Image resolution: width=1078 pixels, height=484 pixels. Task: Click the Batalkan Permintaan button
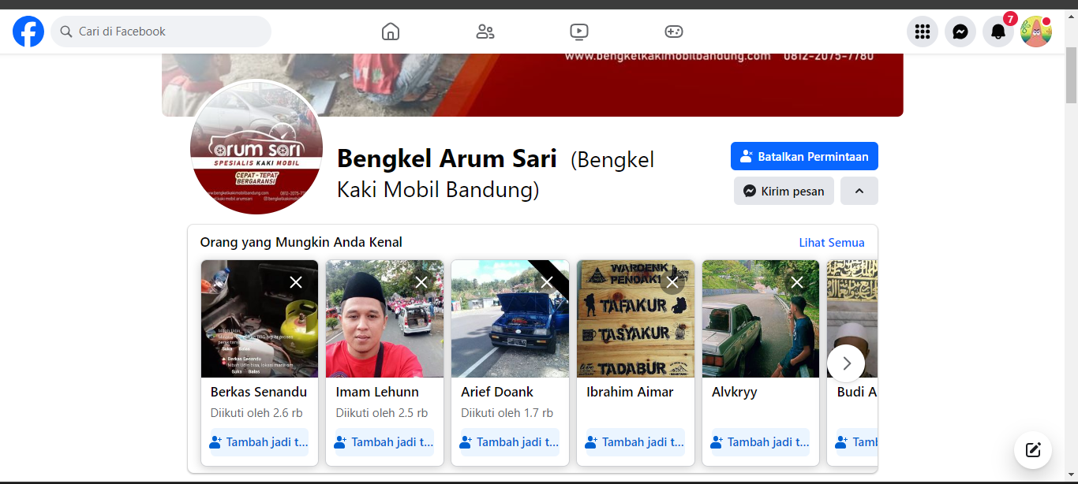pos(804,156)
